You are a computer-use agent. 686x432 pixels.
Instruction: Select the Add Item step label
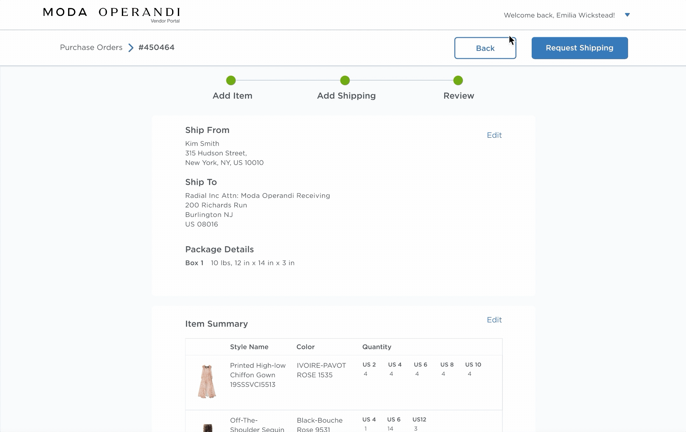click(232, 96)
